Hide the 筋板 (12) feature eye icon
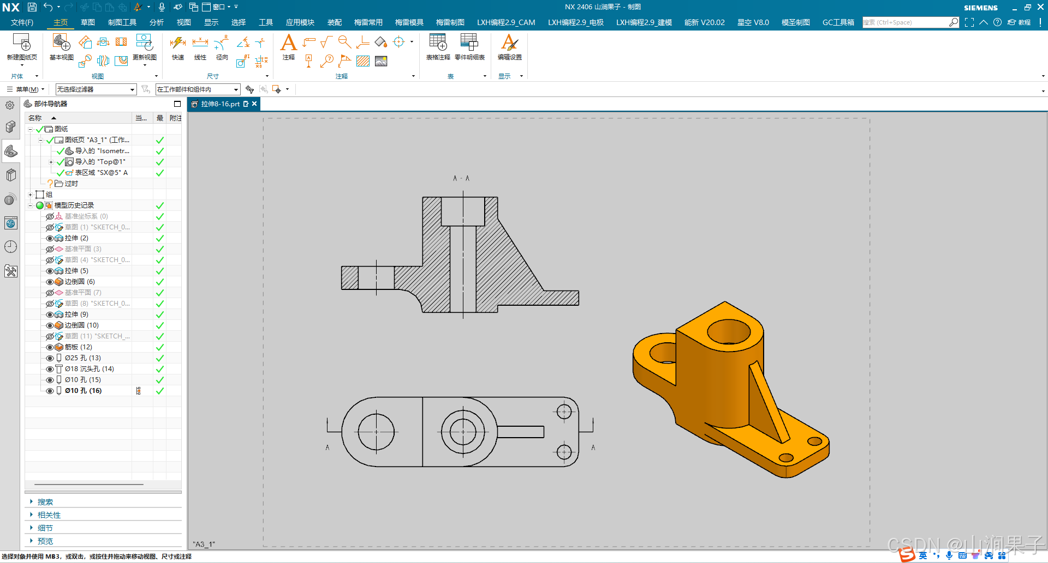The width and height of the screenshot is (1048, 563). [x=50, y=347]
